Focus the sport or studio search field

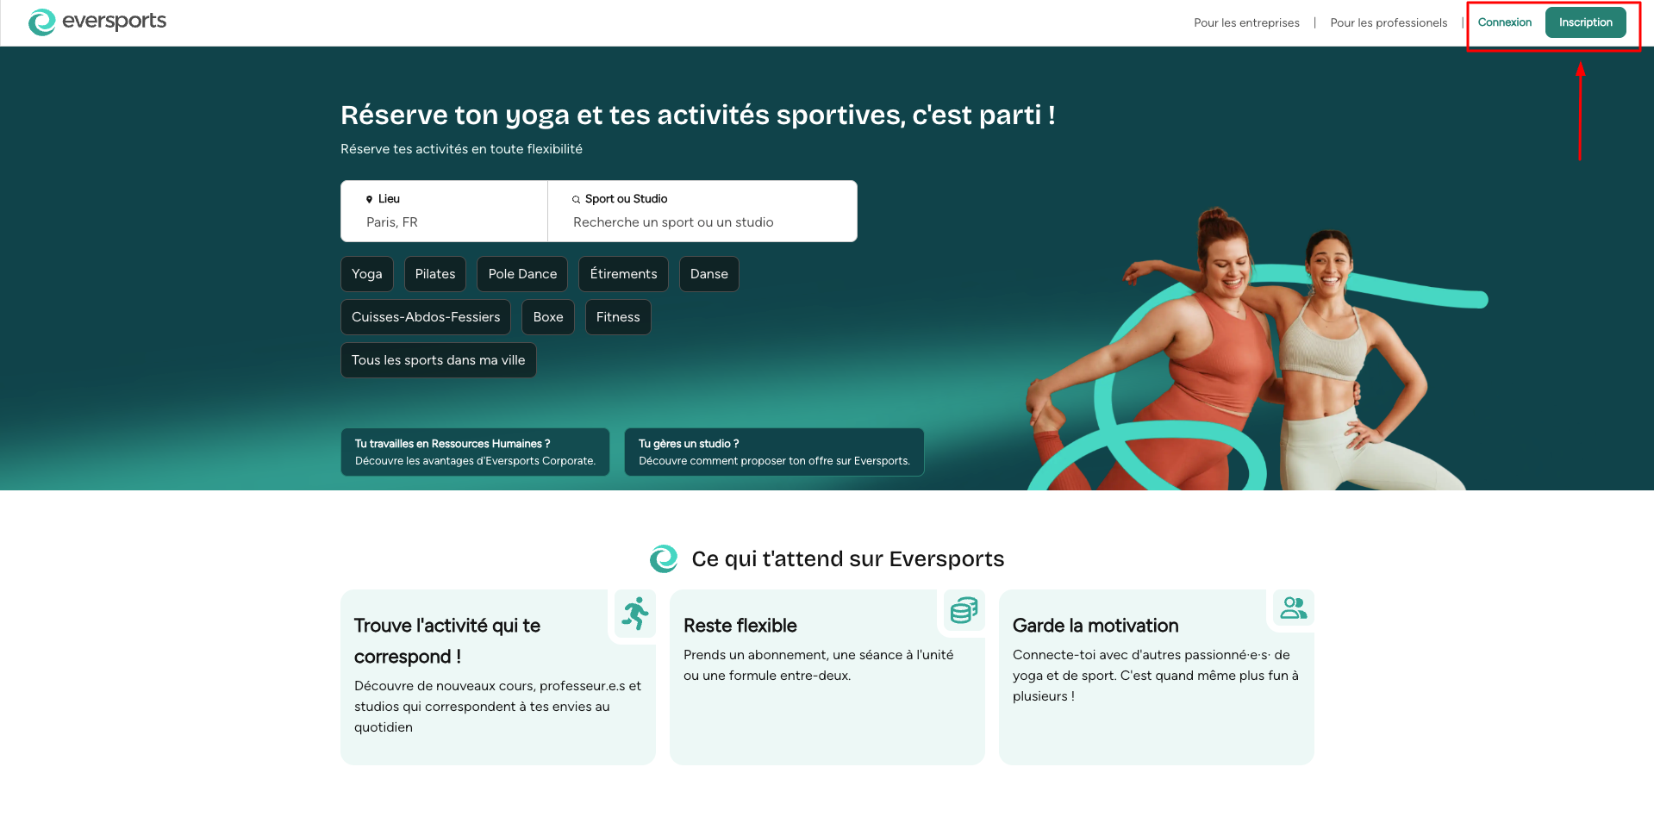click(702, 211)
